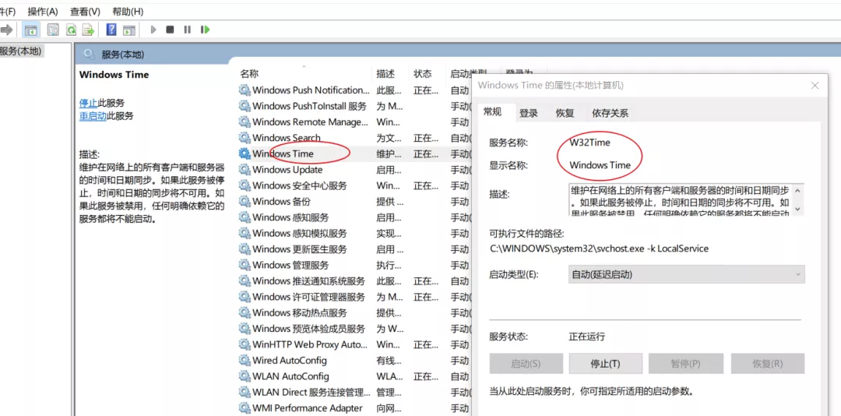Open the 操作(A) menu
The width and height of the screenshot is (841, 416).
coord(43,11)
